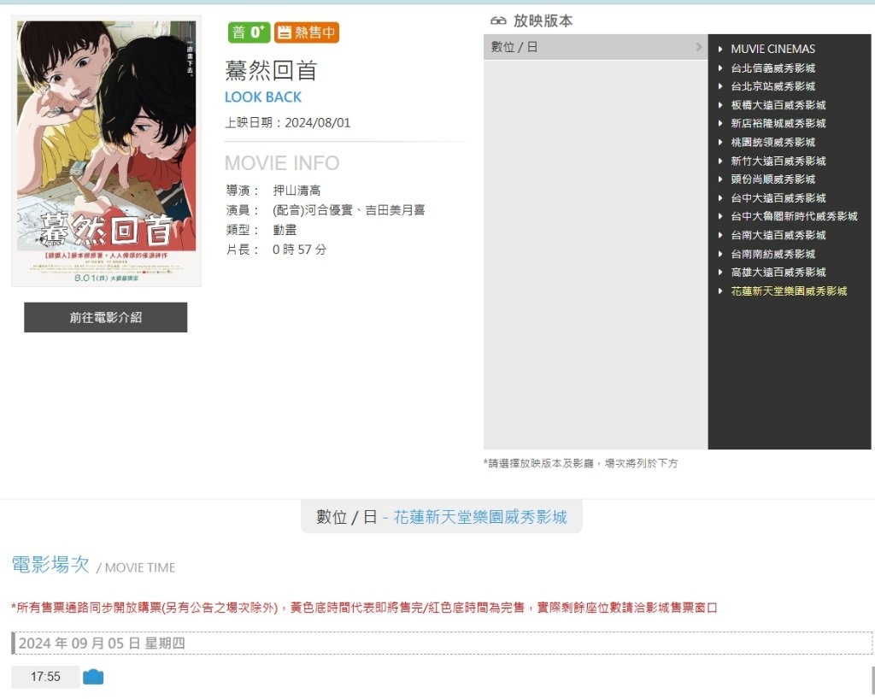Click the glasses icon beside 放映版本
Viewport: 875px width, 699px height.
pyautogui.click(x=498, y=21)
